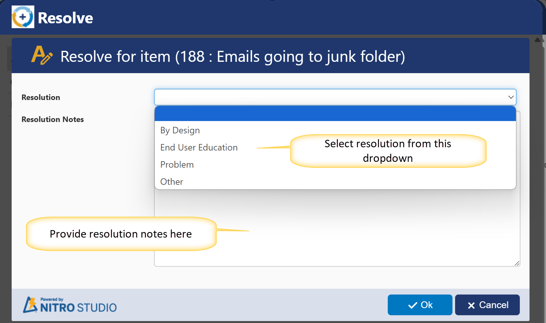Select "End User Education" resolution option
The height and width of the screenshot is (323, 546).
coord(199,148)
